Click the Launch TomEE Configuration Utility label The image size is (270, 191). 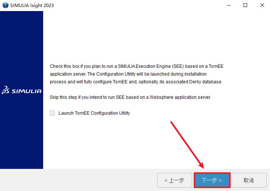point(94,113)
